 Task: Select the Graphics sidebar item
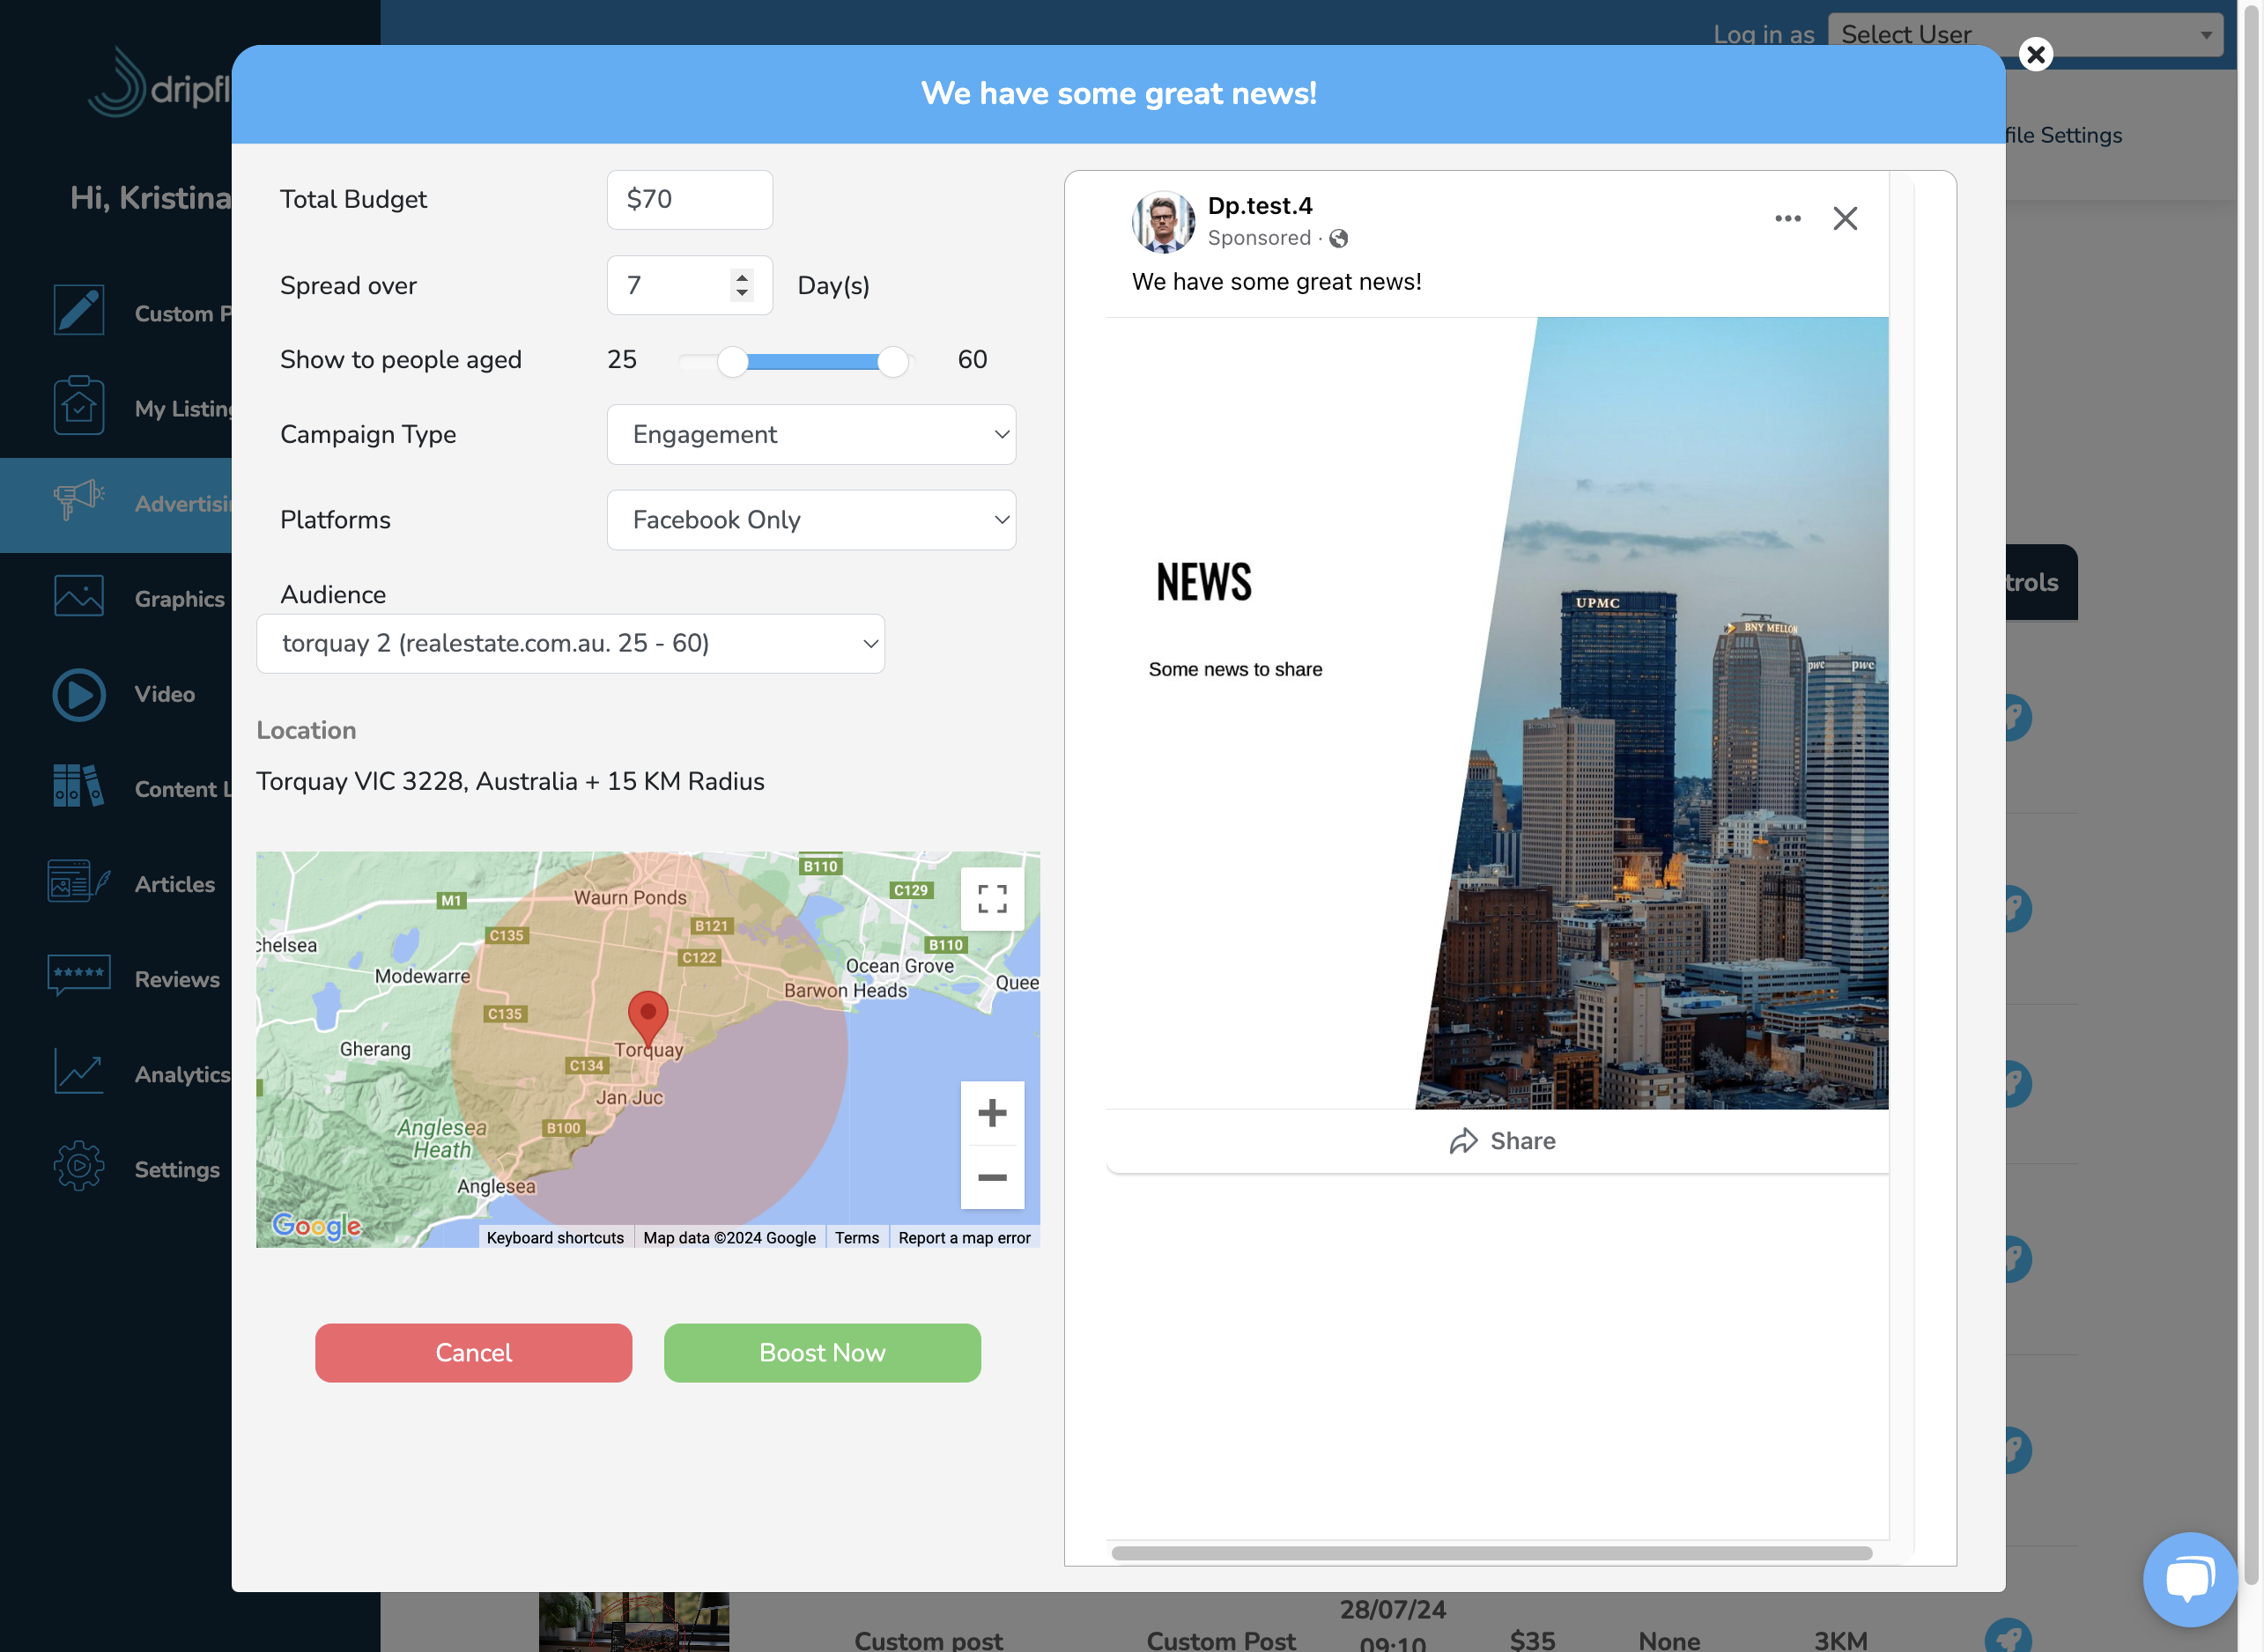(179, 599)
